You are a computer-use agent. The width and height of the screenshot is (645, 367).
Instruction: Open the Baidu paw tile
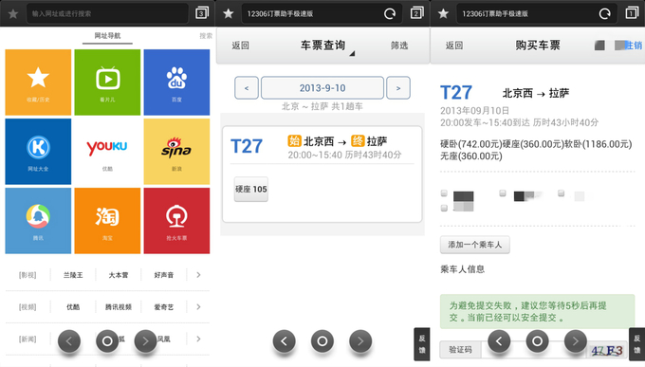coord(176,83)
